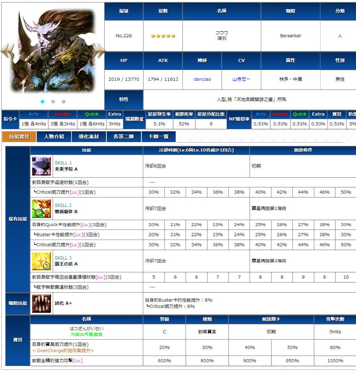Click the 隱藏數值 header cell

click(x=135, y=119)
